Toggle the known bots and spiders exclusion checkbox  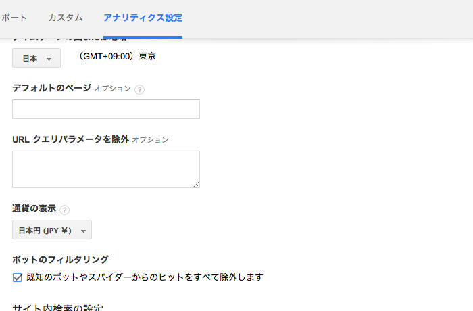18,277
